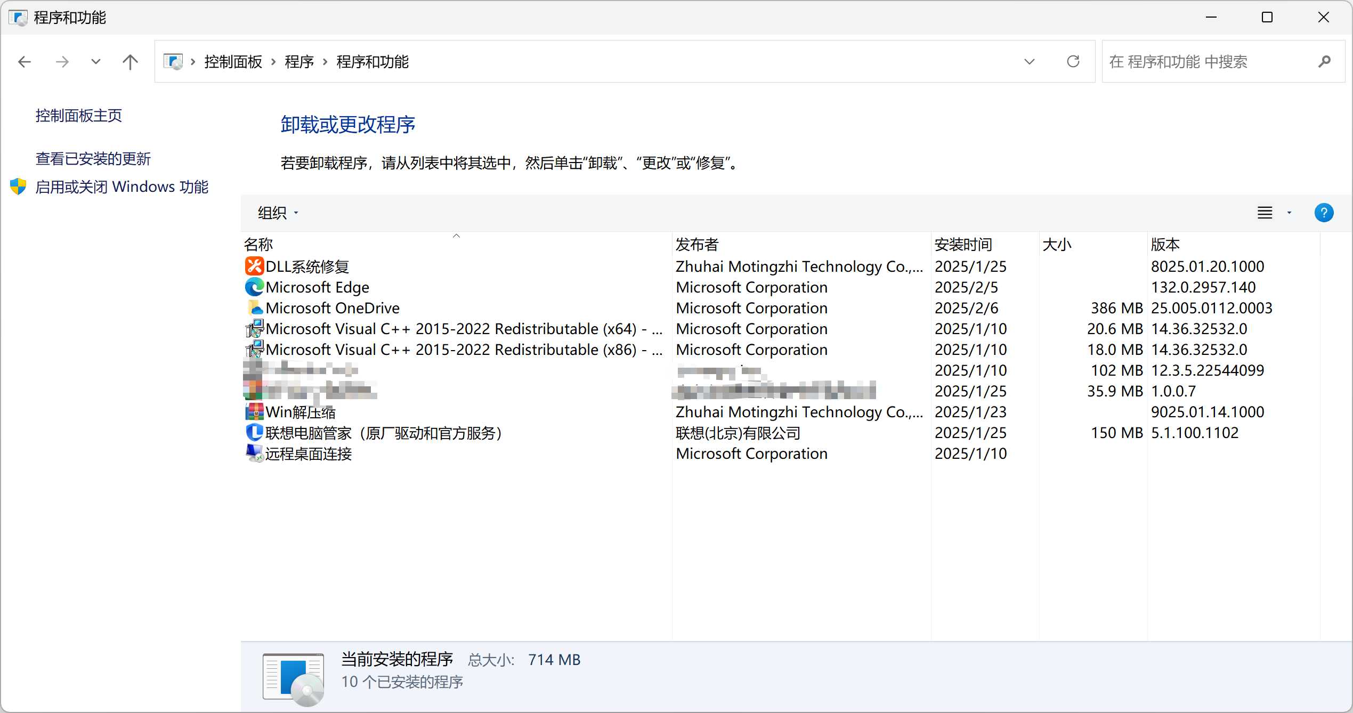Click the DLL系统修复 program icon
This screenshot has height=713, width=1353.
click(254, 266)
